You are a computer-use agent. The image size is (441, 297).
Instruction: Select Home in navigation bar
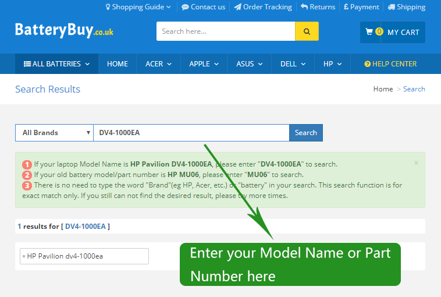118,64
